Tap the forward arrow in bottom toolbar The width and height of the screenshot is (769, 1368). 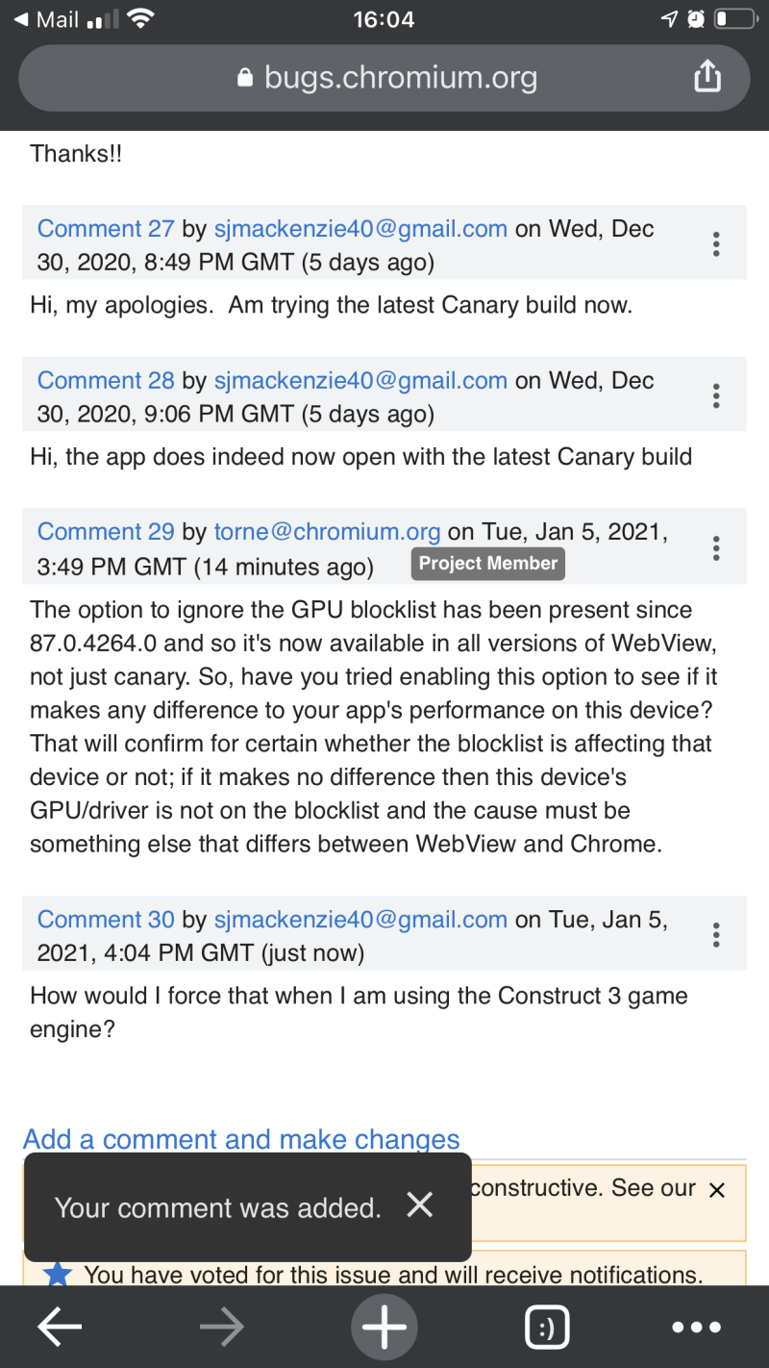click(x=222, y=1327)
